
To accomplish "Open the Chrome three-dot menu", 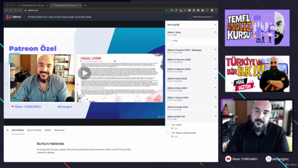I will tap(216, 10).
